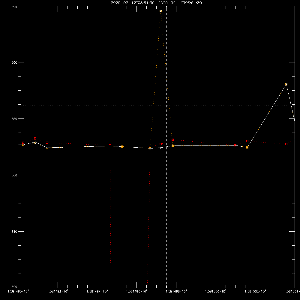Select the y-axis label 600
Viewport: 300px width, 300px height.
click(14, 62)
